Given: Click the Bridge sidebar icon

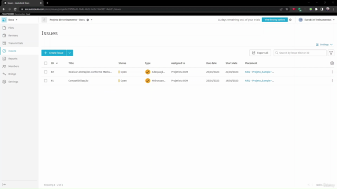Looking at the screenshot, I should pyautogui.click(x=4, y=74).
